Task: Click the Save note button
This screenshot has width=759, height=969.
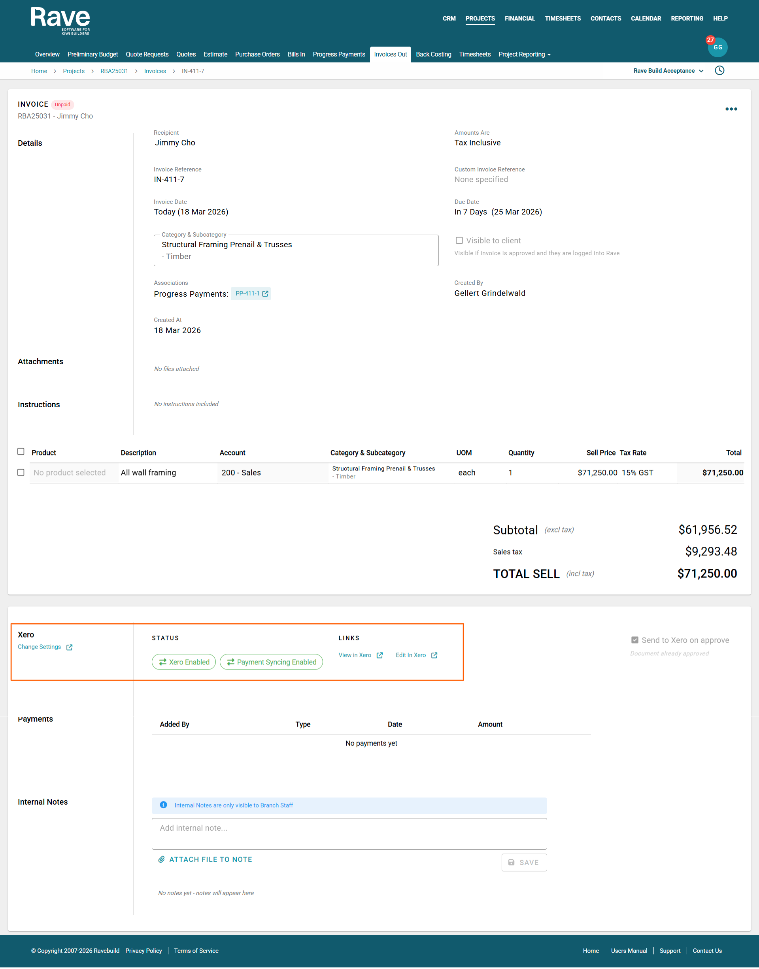Action: (523, 862)
